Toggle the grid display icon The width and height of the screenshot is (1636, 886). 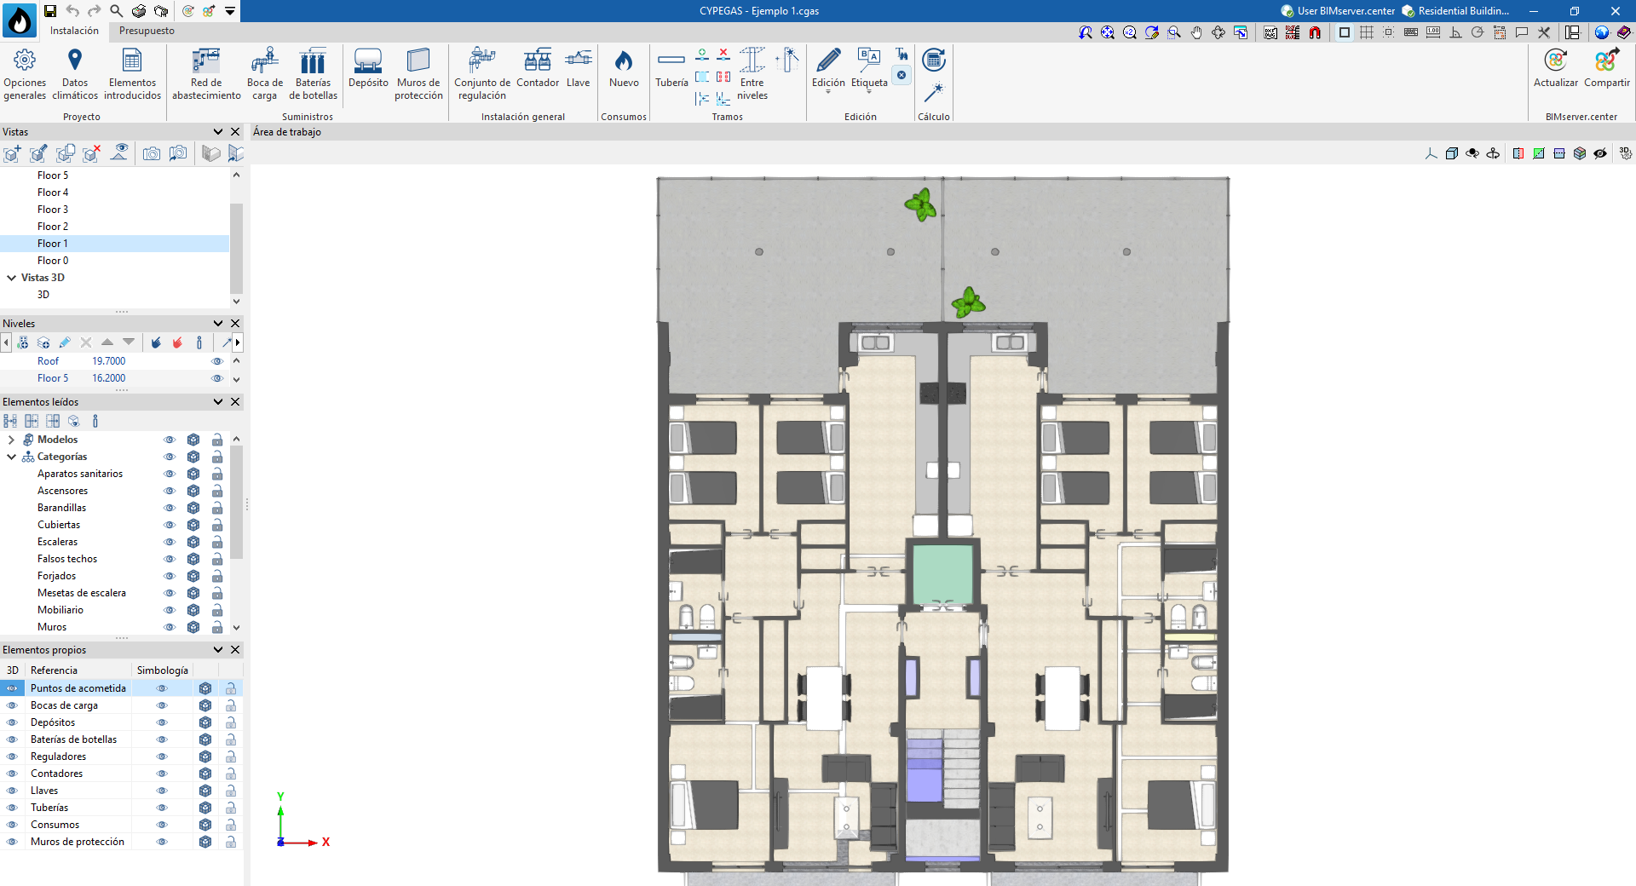[x=1367, y=32]
